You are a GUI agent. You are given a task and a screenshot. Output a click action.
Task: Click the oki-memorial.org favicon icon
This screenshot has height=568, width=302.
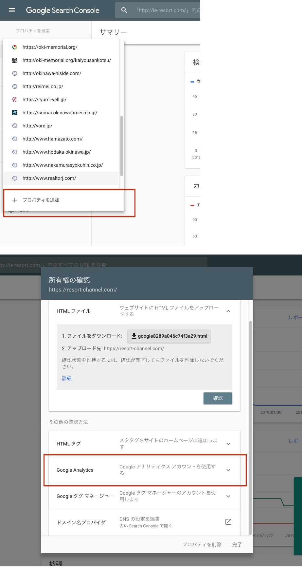[15, 47]
